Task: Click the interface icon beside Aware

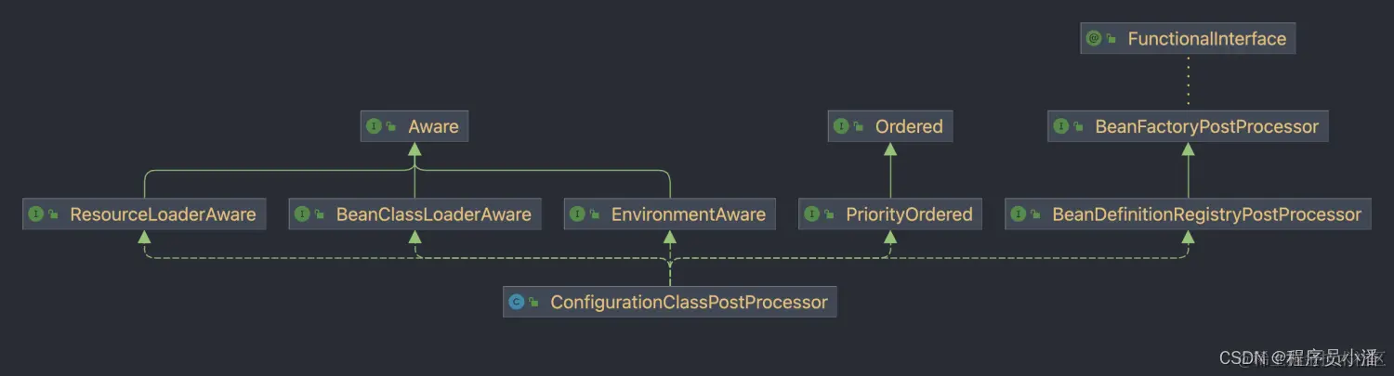Action: (375, 126)
